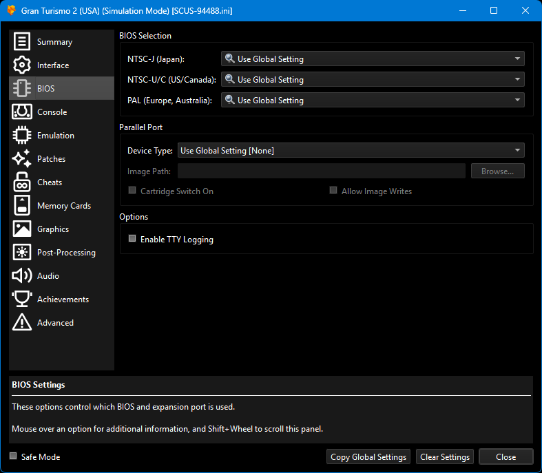Toggle the Safe Mode checkbox
Screen dimensions: 542x473
coord(13,456)
